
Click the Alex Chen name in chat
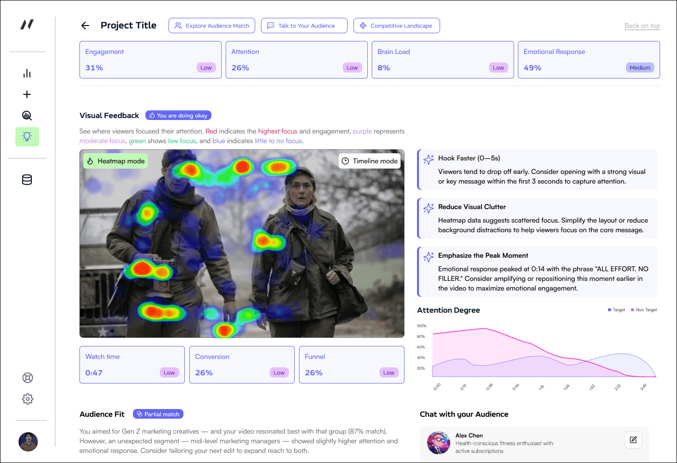point(469,436)
